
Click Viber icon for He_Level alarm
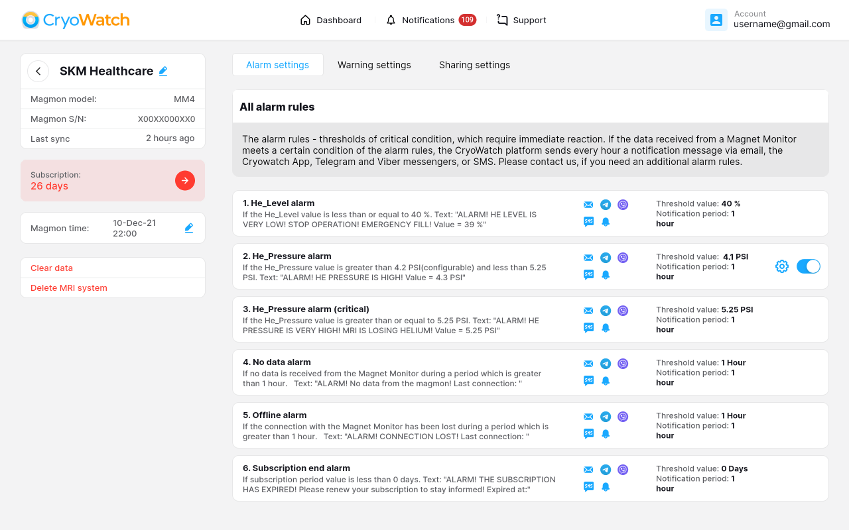click(x=623, y=205)
